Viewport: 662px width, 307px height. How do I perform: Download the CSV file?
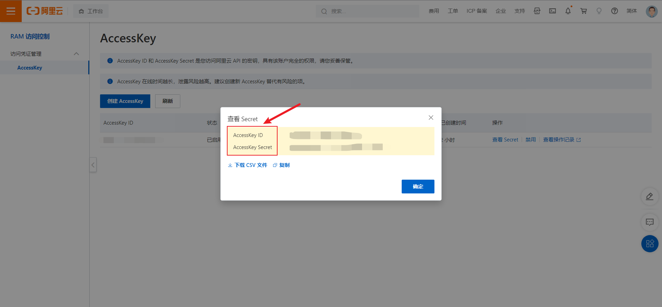coord(248,165)
